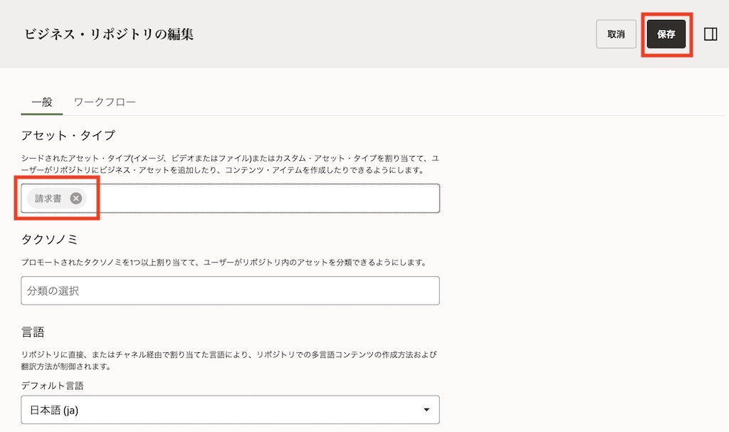This screenshot has height=432, width=729.
Task: Click inside the empty asset type input area
Action: 285,199
